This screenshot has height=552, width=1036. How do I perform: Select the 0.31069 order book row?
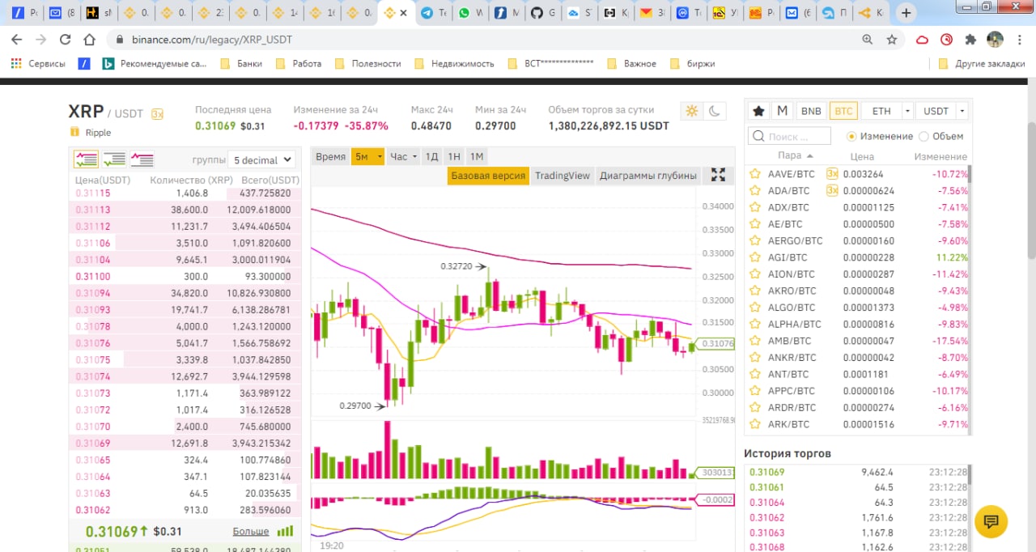(x=185, y=443)
